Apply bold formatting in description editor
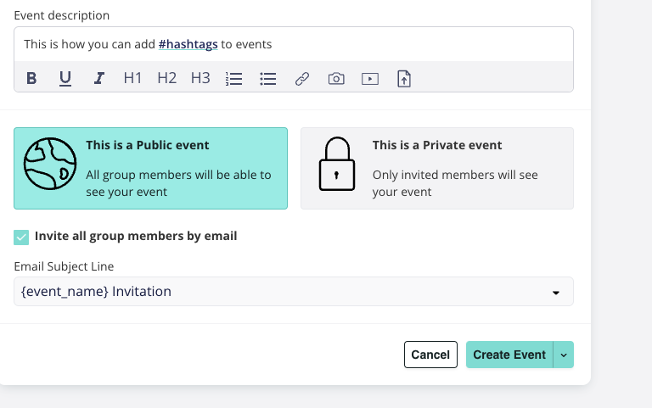Screen dimensions: 652x408 [x=31, y=78]
